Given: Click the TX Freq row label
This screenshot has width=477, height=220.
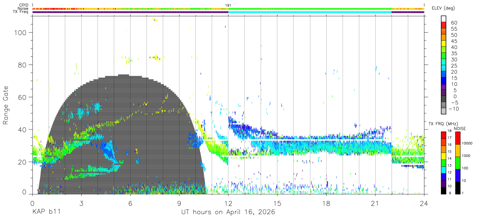Looking at the screenshot, I should pos(21,12).
